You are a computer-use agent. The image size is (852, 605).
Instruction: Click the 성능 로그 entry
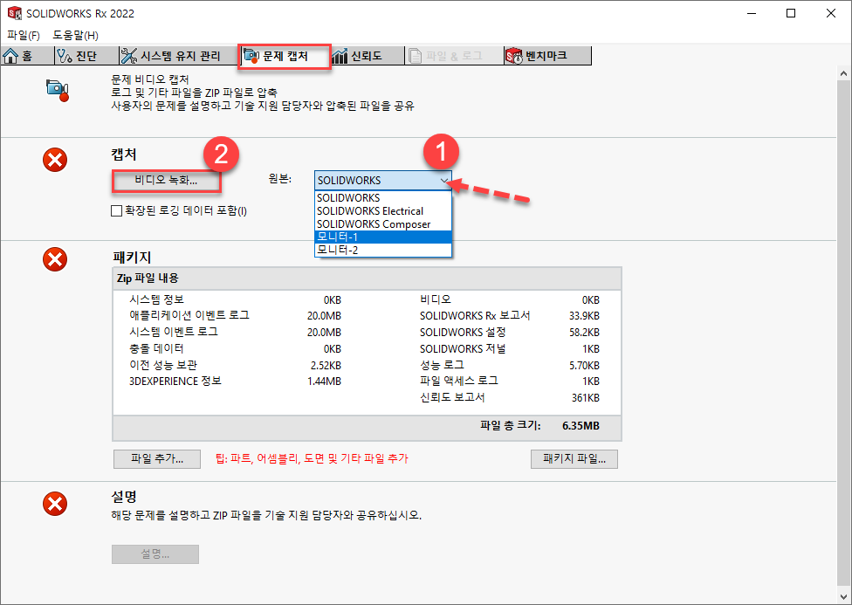coord(442,365)
